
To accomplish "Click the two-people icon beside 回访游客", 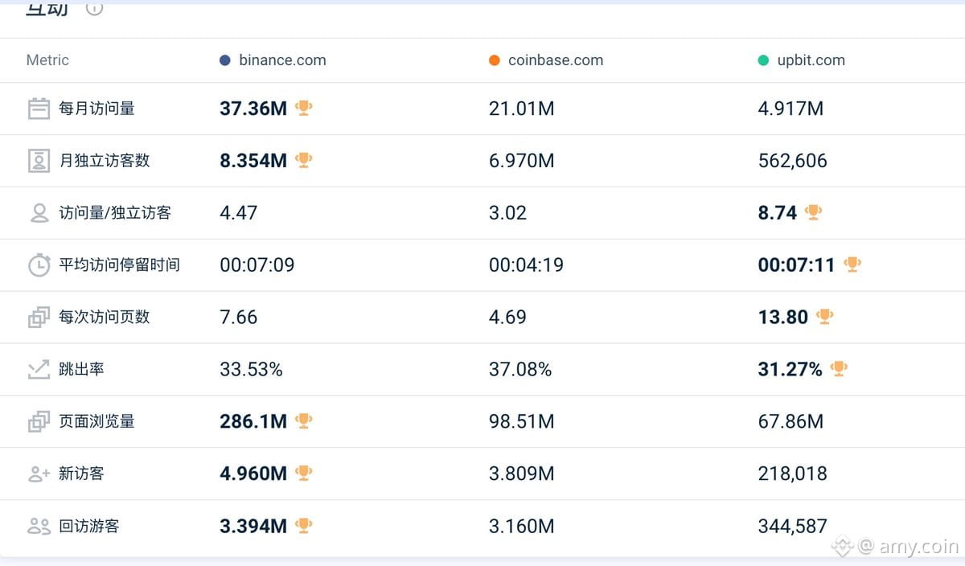I will tap(39, 527).
